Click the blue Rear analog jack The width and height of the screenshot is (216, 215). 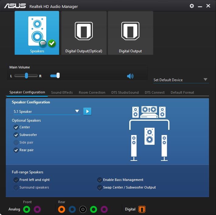[x=72, y=209]
